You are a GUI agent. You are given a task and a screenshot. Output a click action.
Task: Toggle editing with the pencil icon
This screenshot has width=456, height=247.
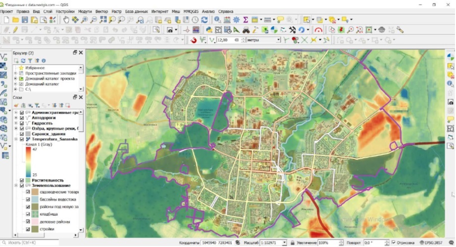16,30
